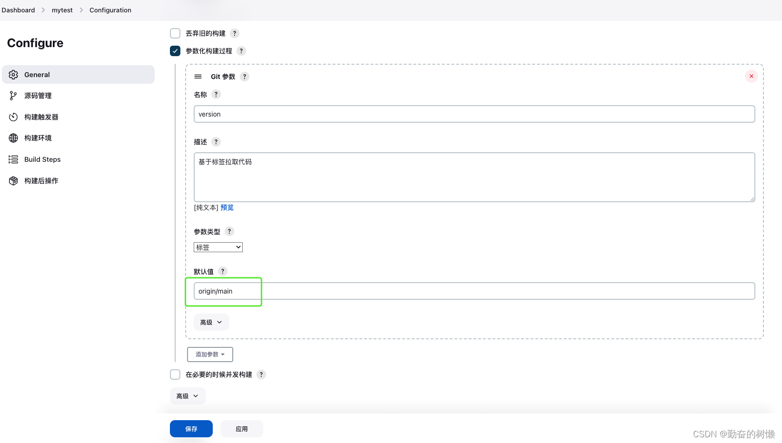Viewport: 782px width, 443px height.
Task: Enable 丢弃旧的构建 checkbox
Action: tap(175, 33)
